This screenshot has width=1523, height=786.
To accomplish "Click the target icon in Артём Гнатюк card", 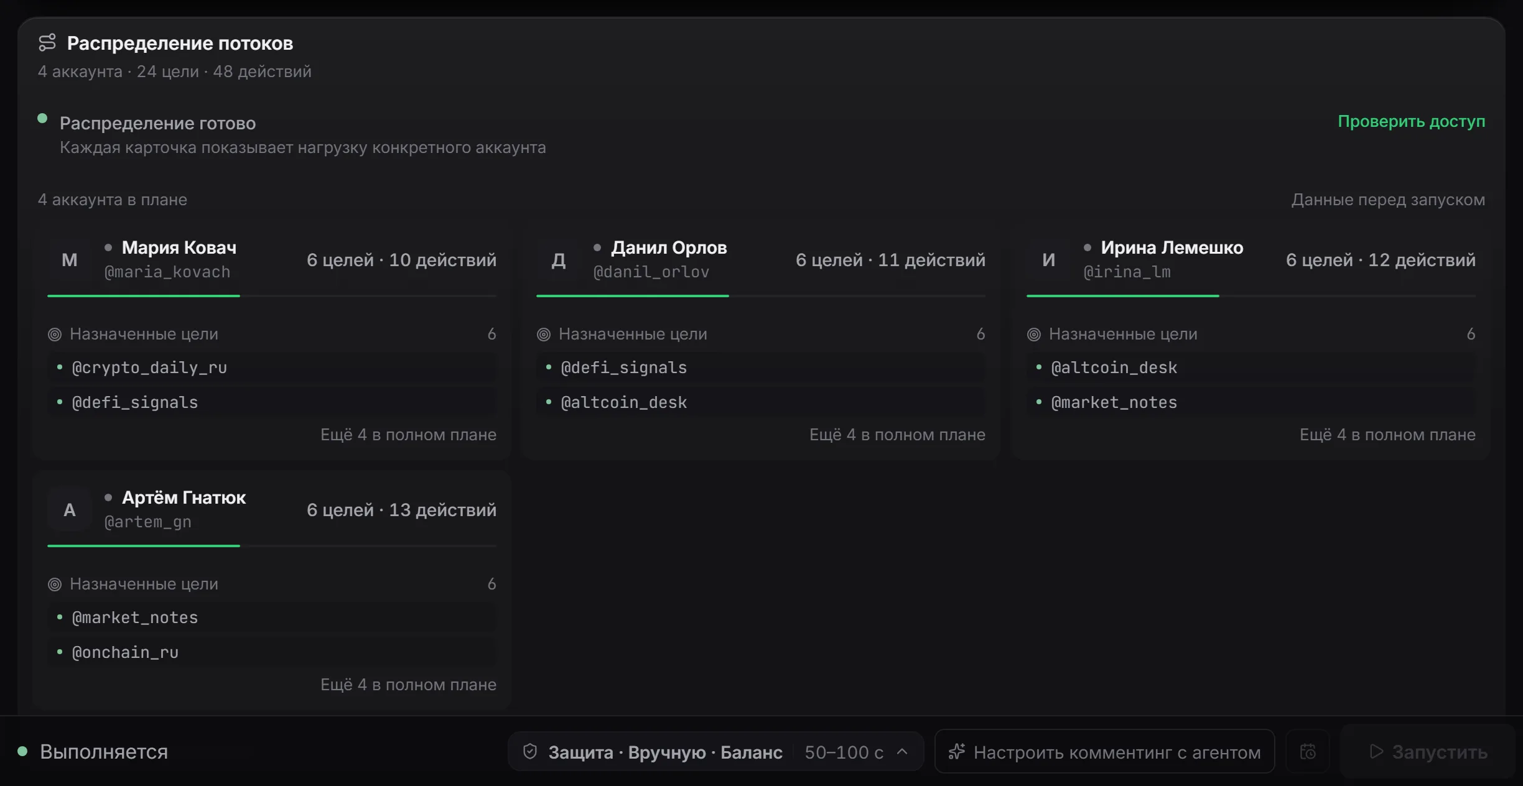I will (55, 585).
